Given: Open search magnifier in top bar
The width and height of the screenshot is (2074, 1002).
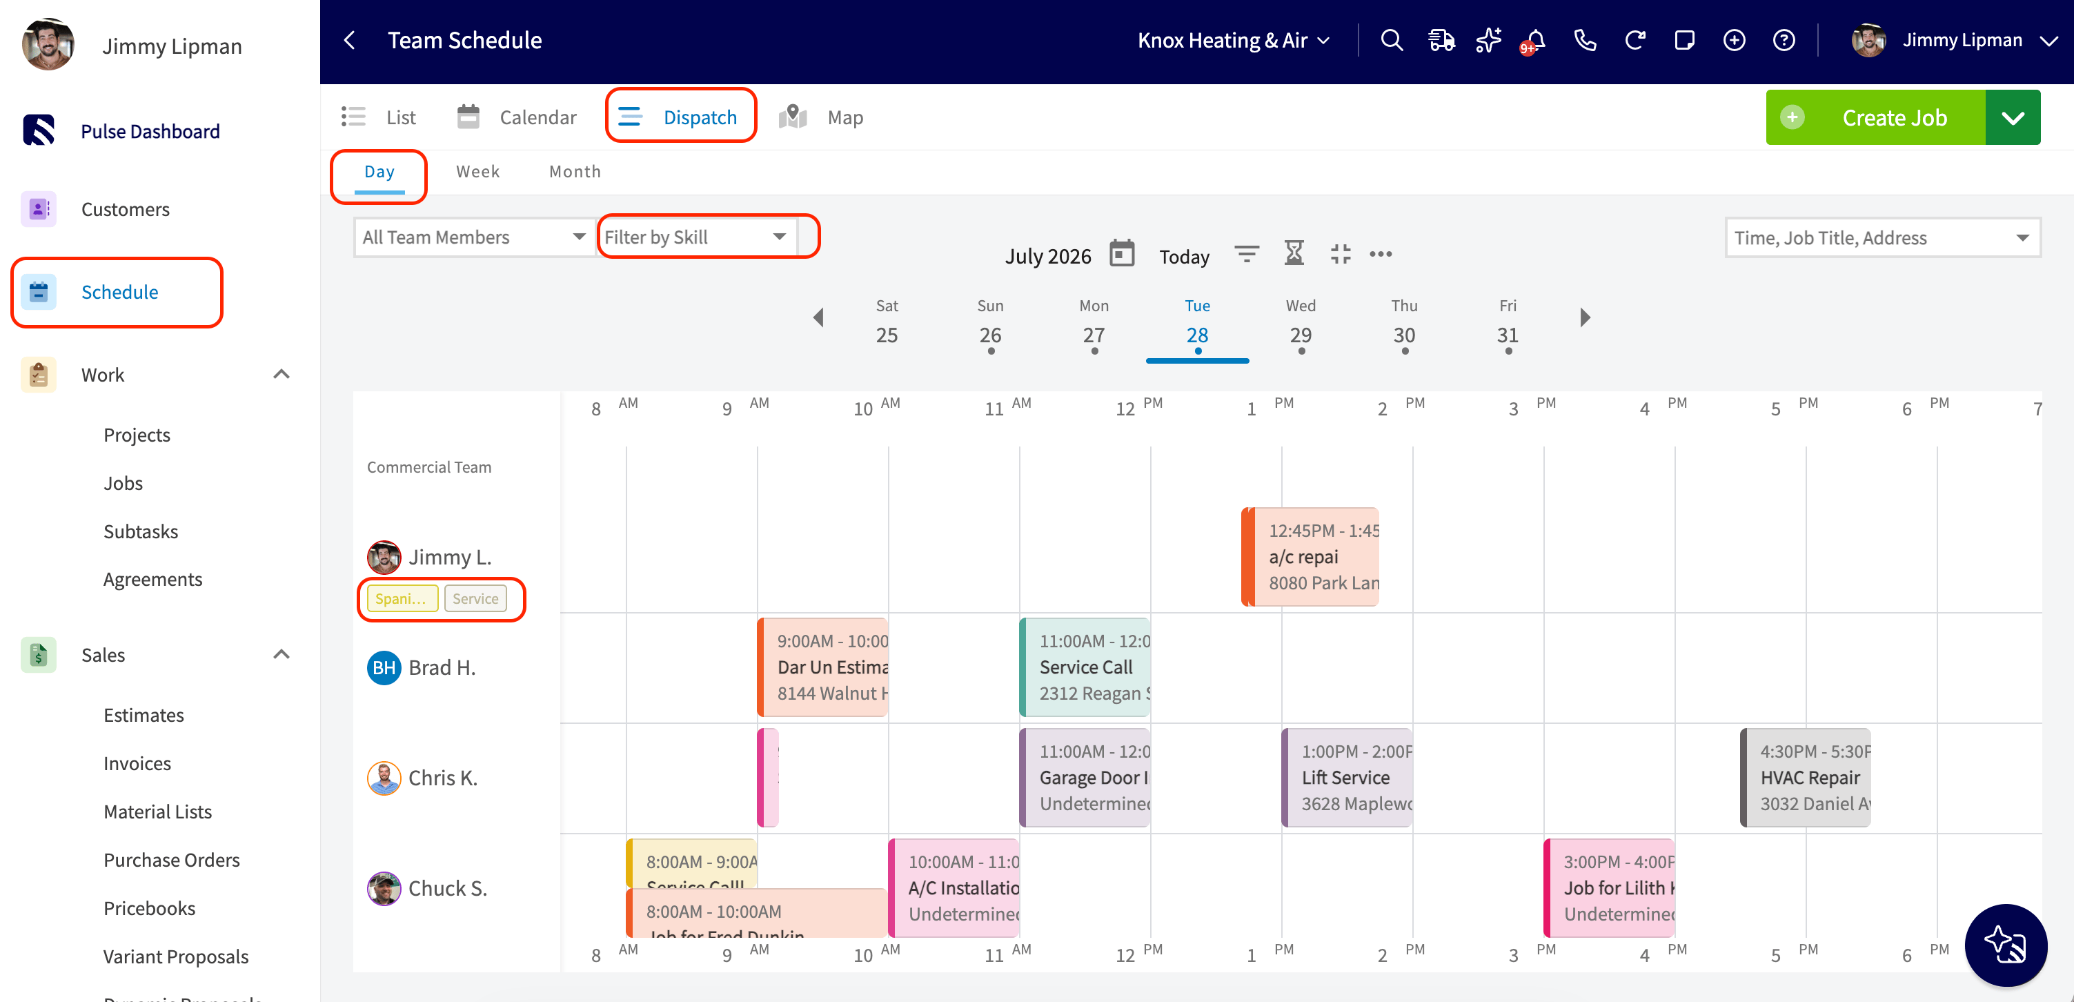Looking at the screenshot, I should (x=1391, y=40).
